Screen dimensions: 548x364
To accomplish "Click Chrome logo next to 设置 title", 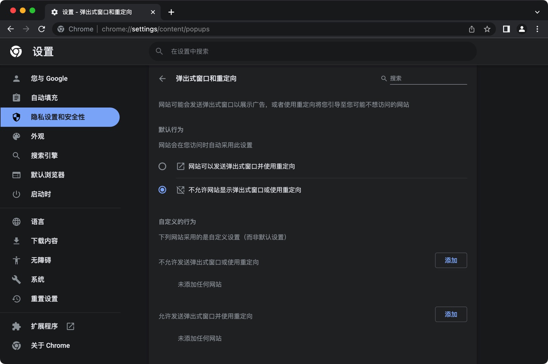I will pos(16,51).
